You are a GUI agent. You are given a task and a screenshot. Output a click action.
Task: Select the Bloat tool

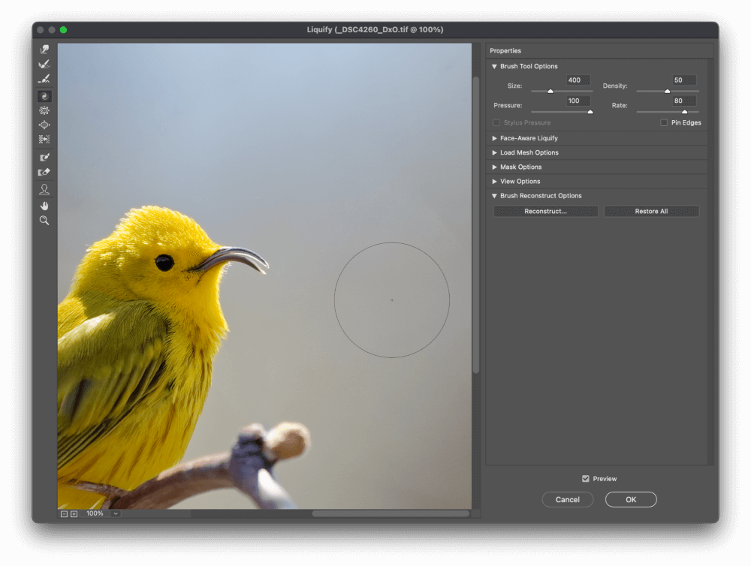click(x=44, y=125)
